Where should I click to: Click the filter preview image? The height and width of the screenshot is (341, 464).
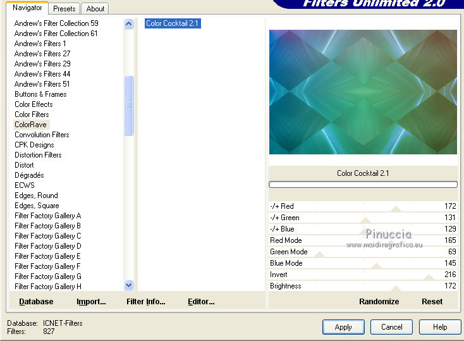click(363, 92)
